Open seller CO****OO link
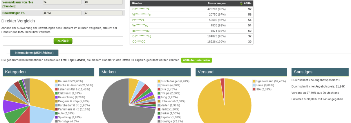351x123 pixels. point(139,42)
